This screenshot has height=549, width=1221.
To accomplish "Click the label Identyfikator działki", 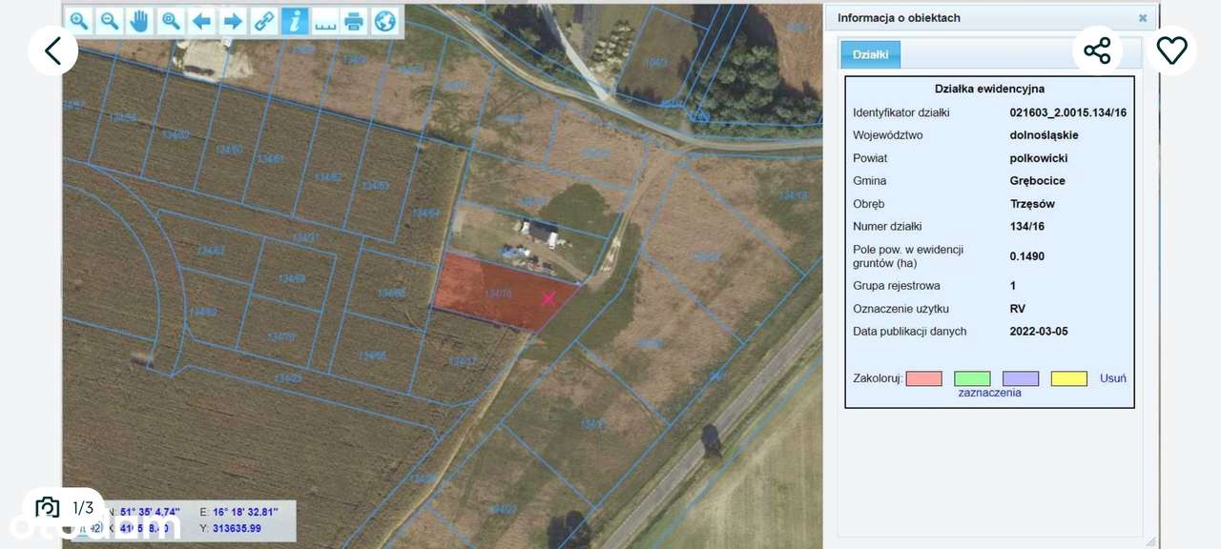I will coord(901,112).
